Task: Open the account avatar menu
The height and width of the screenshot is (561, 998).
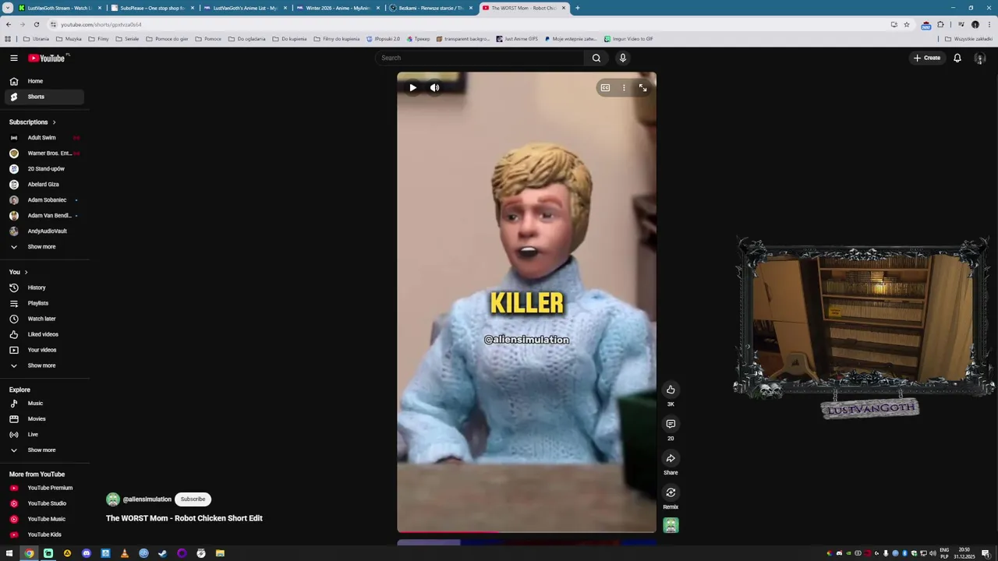Action: 980,58
